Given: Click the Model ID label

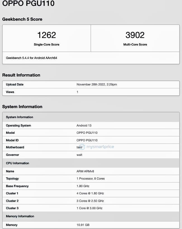Looking at the screenshot, I should pyautogui.click(x=12, y=140).
